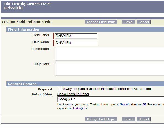
Task: Click inside the Description text area
Action: [110, 54]
